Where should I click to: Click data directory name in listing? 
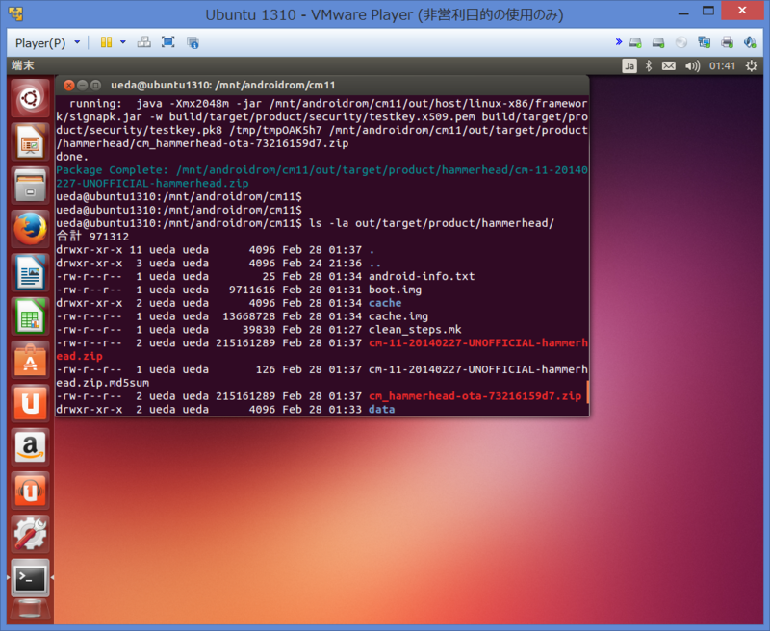point(381,409)
